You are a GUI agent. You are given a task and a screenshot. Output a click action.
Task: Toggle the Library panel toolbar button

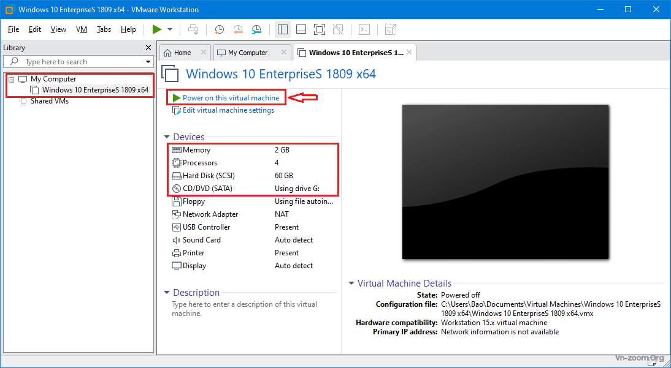point(282,29)
